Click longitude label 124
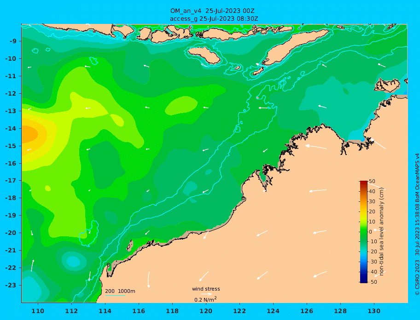This screenshot has width=420, height=320. (x=273, y=311)
